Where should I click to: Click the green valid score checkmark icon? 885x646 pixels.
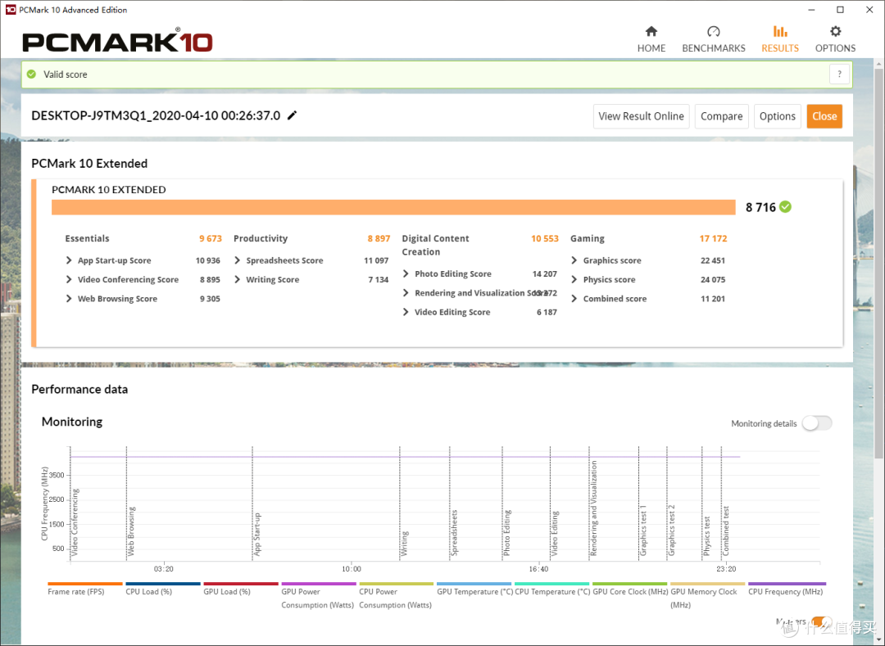click(x=32, y=74)
